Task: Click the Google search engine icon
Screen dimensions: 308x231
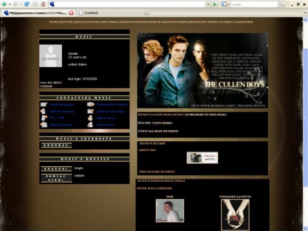Action: [x=224, y=4]
